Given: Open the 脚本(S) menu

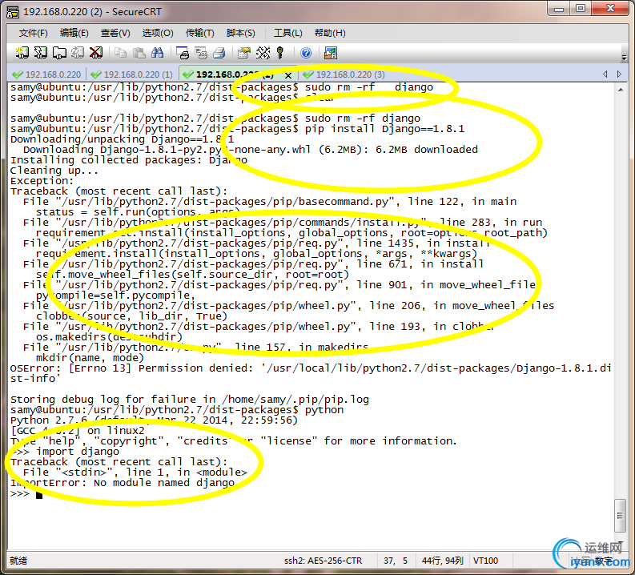Looking at the screenshot, I should coord(240,33).
